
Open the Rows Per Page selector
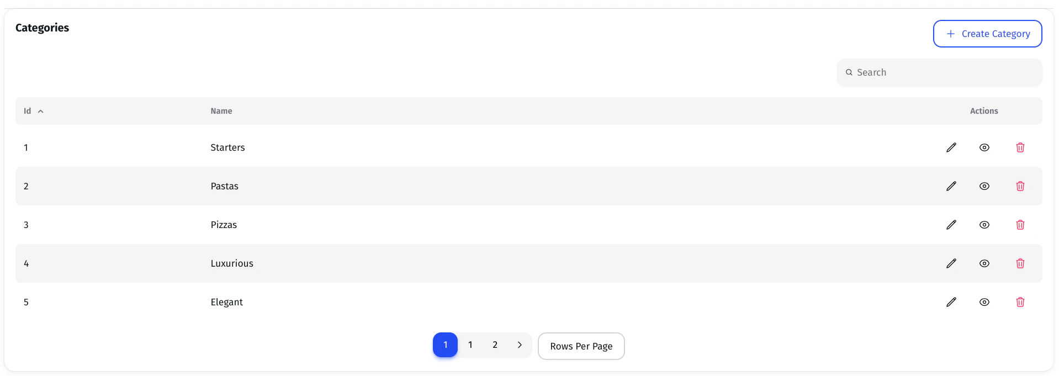(x=581, y=346)
